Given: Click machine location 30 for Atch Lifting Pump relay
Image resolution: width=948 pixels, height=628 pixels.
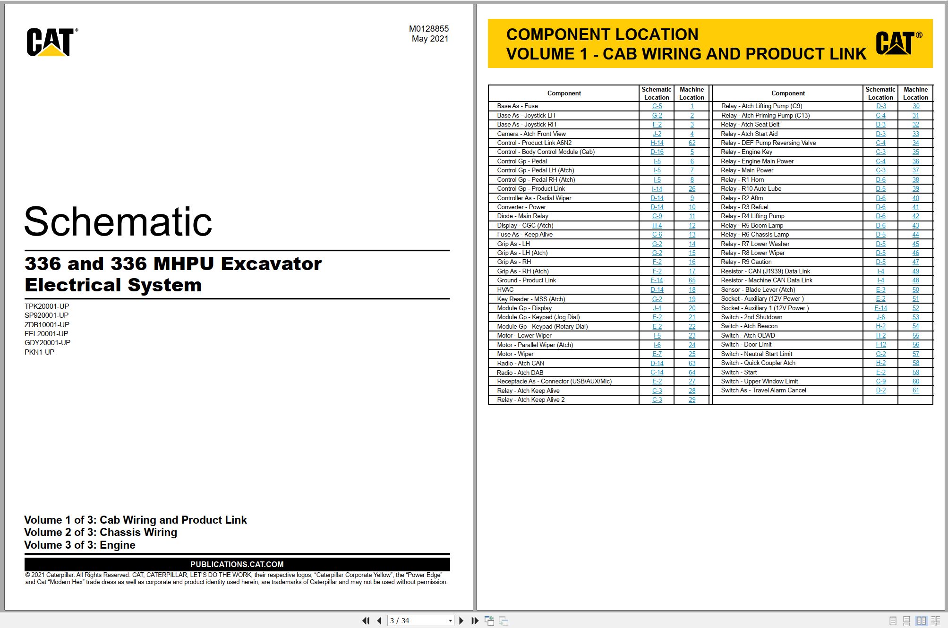Looking at the screenshot, I should click(x=915, y=106).
